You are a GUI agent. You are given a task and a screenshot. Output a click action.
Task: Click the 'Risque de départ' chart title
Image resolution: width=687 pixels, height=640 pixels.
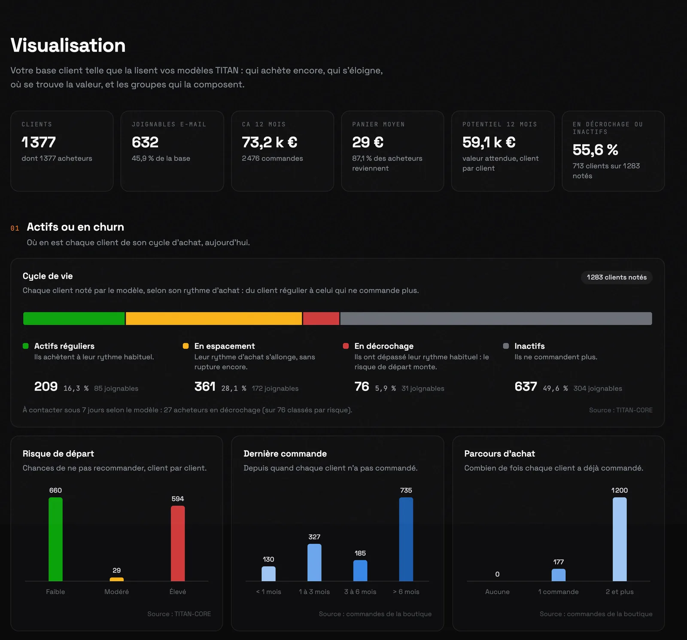click(58, 454)
